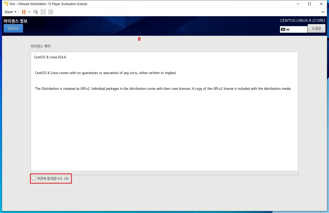
Task: Collapse the toolbar with double chevron
Action: 323,12
